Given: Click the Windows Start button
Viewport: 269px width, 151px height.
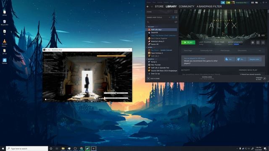Looking at the screenshot, I should (3, 148).
